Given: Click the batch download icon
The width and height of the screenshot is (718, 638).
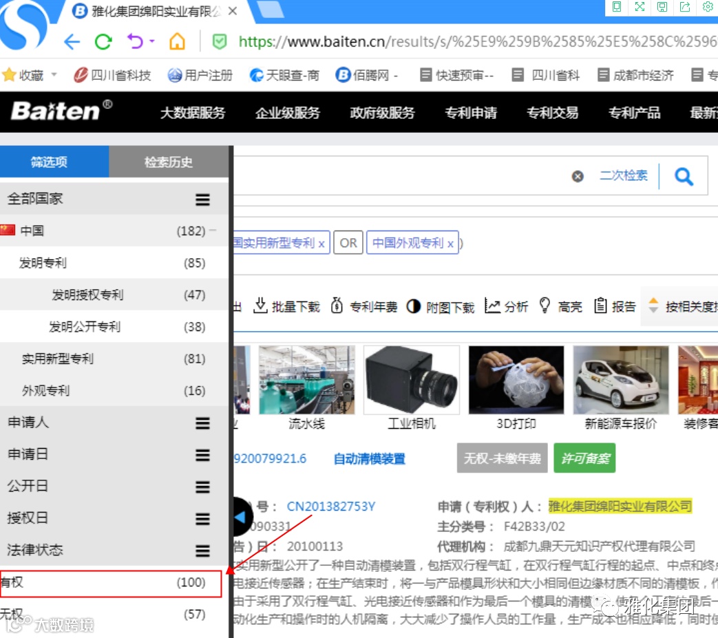Looking at the screenshot, I should tap(260, 306).
